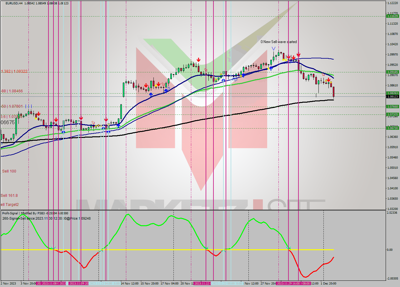The height and width of the screenshot is (287, 400).
Task: Click the New Sell wave started annotation
Action: [279, 41]
